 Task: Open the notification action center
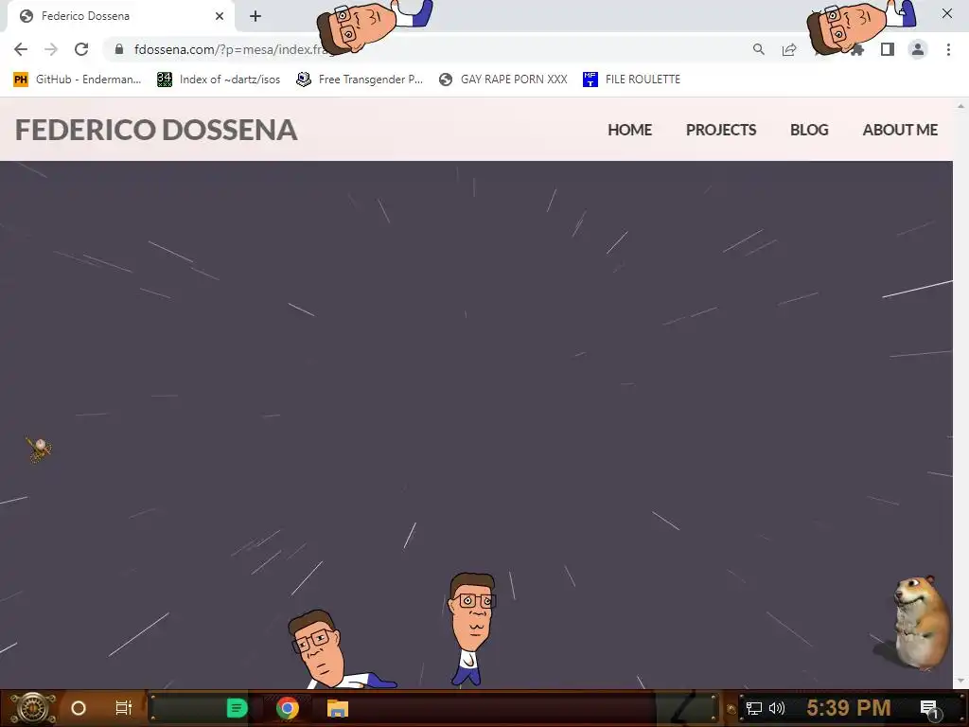click(x=929, y=709)
